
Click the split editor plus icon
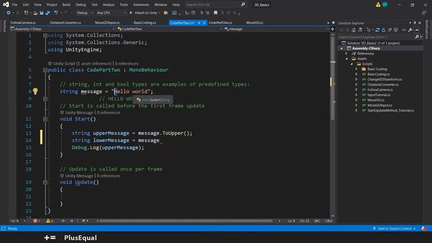333,29
